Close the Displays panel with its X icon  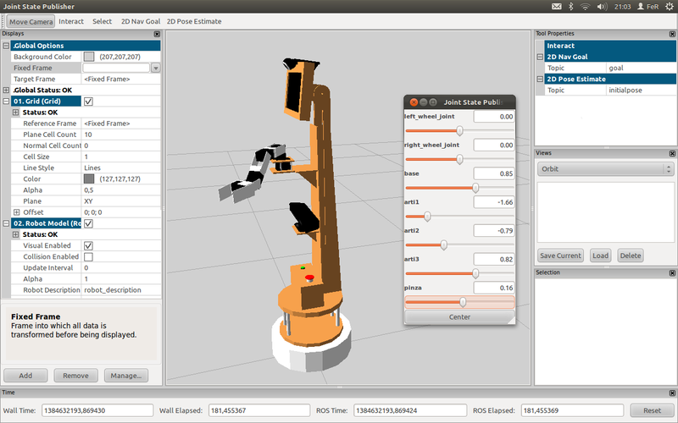tap(157, 34)
